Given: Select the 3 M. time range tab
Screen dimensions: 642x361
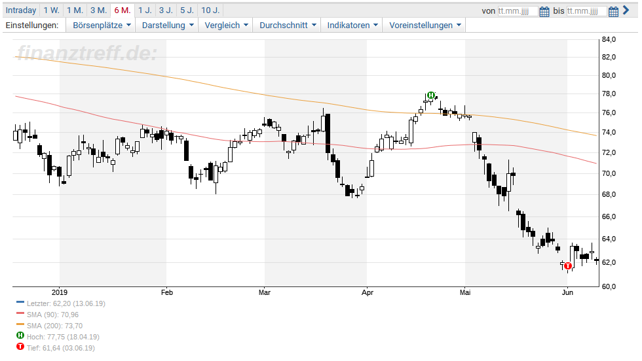Looking at the screenshot, I should [98, 10].
